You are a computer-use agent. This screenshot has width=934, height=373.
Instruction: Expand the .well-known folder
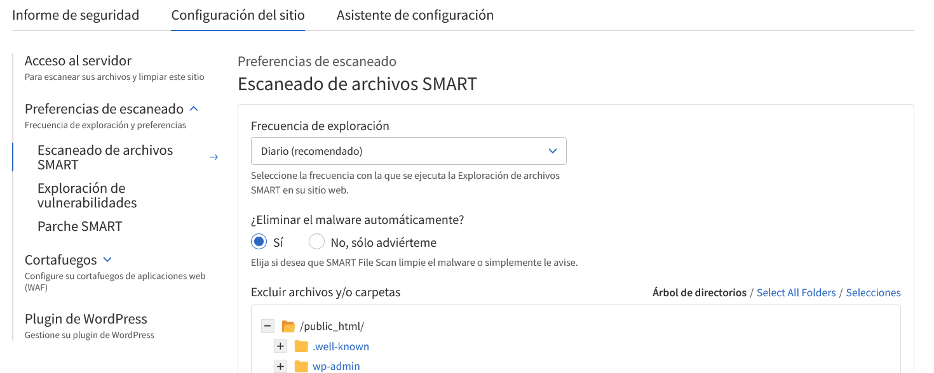pos(280,347)
